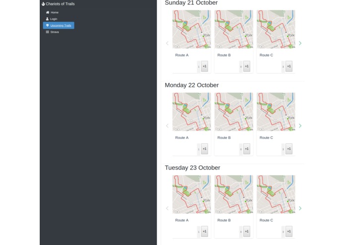Vote +1 on Monday Route C
345x245 pixels.
pyautogui.click(x=289, y=149)
